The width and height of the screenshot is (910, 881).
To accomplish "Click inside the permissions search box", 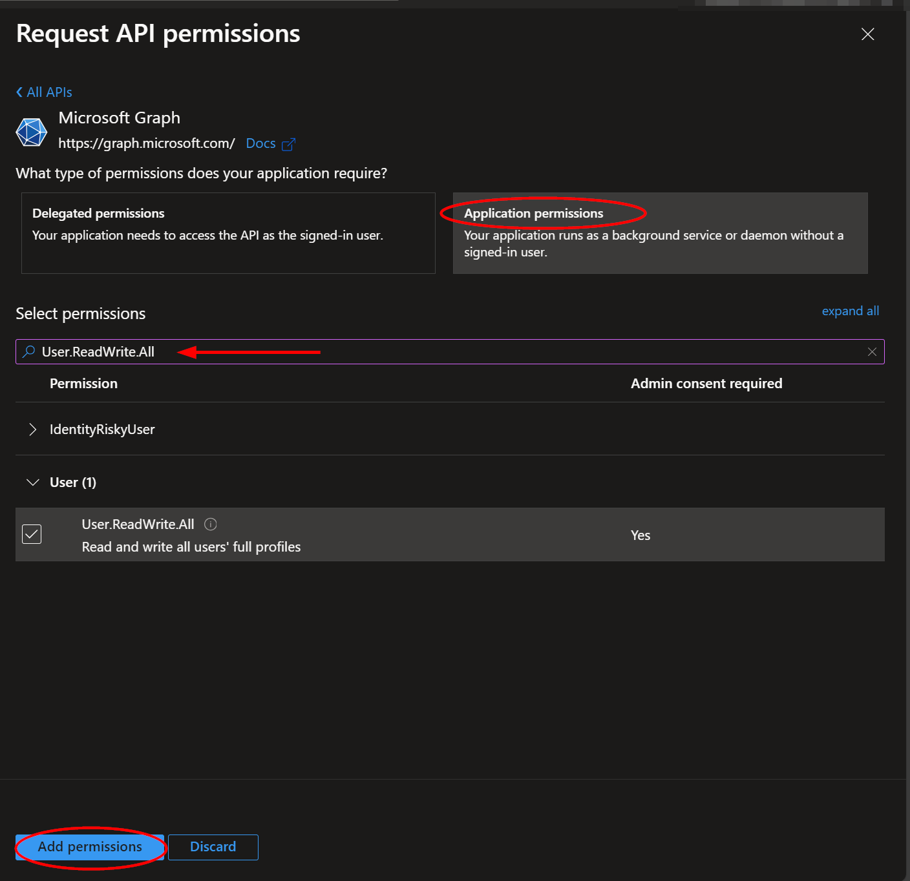I will 450,352.
